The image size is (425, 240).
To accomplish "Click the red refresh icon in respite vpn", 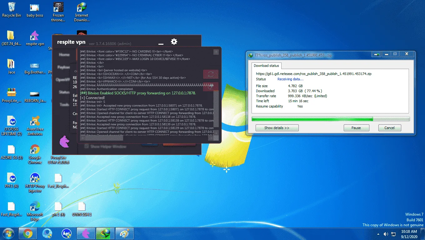I will (x=211, y=74).
